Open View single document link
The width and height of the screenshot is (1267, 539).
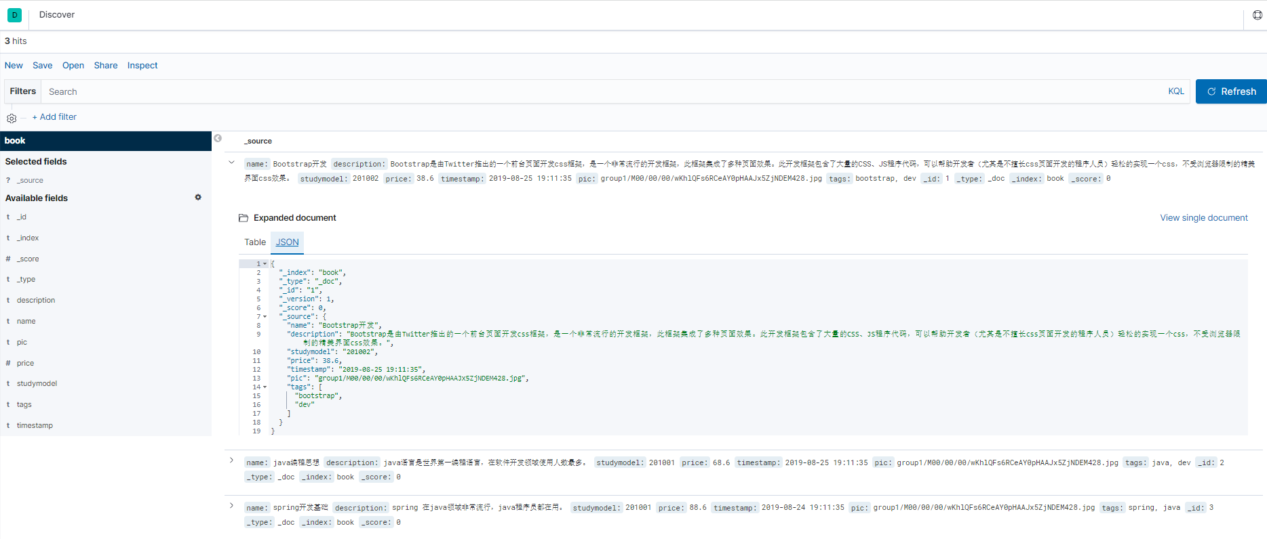(1204, 218)
